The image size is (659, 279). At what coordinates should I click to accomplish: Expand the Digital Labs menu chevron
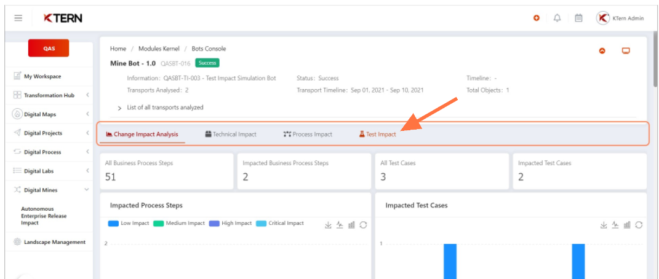click(87, 171)
